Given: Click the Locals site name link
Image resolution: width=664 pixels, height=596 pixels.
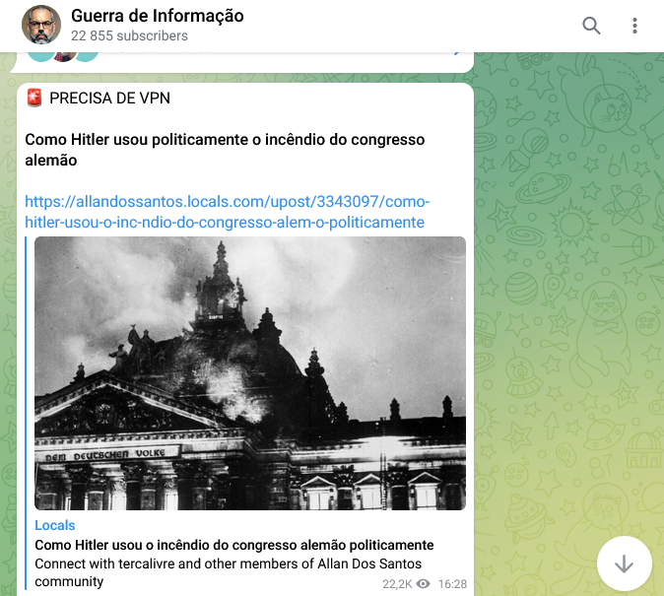Looking at the screenshot, I should (x=54, y=525).
